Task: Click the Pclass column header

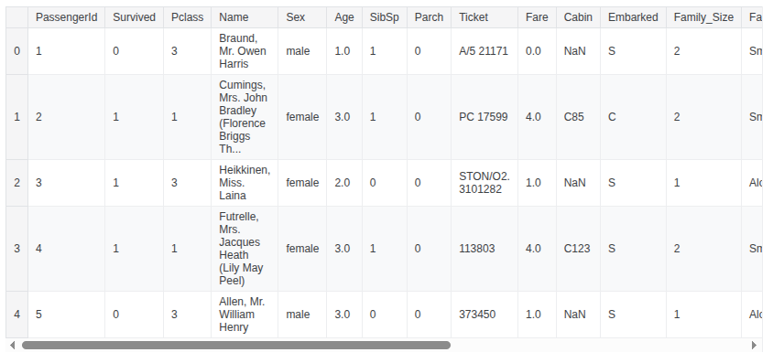Action: click(188, 17)
